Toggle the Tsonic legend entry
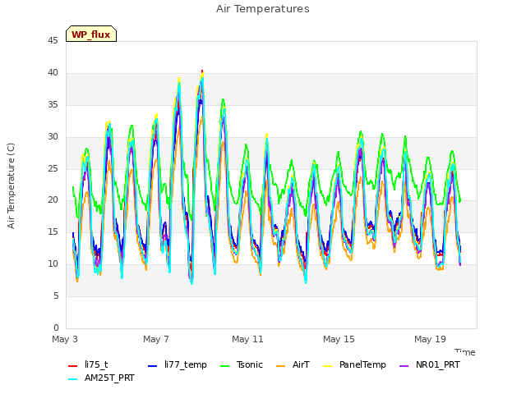Image resolution: width=526 pixels, height=394 pixels. tap(242, 364)
